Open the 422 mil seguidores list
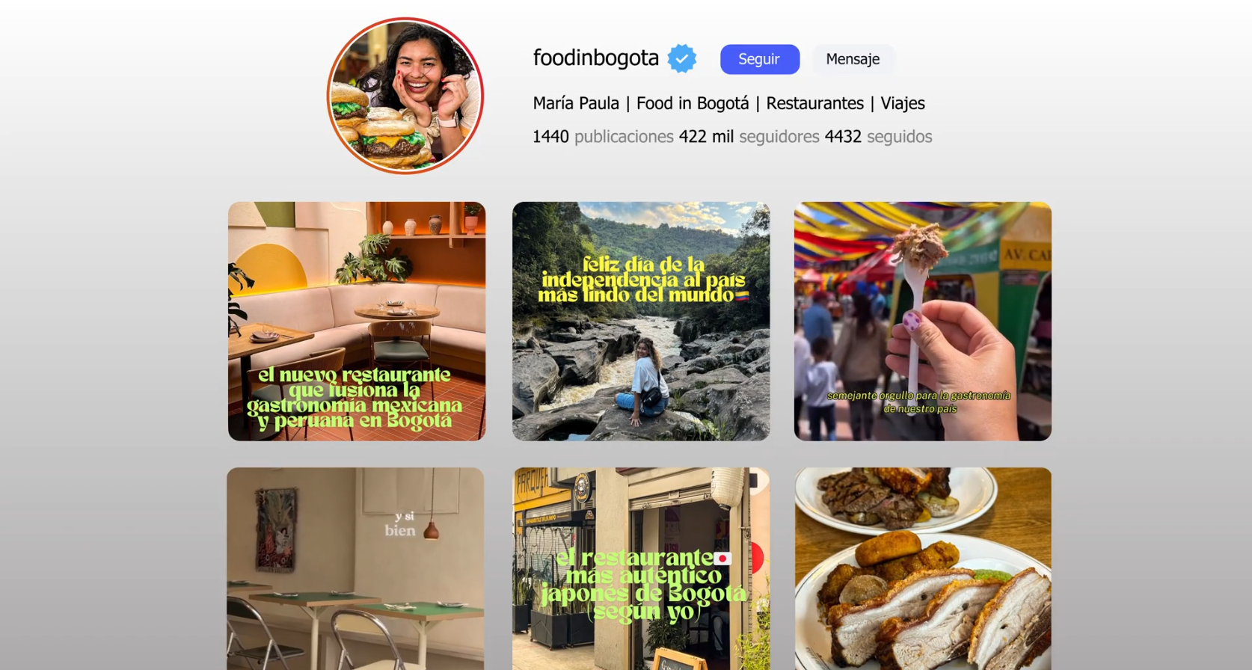 pyautogui.click(x=749, y=137)
